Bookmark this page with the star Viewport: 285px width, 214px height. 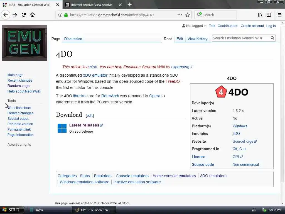point(188,15)
